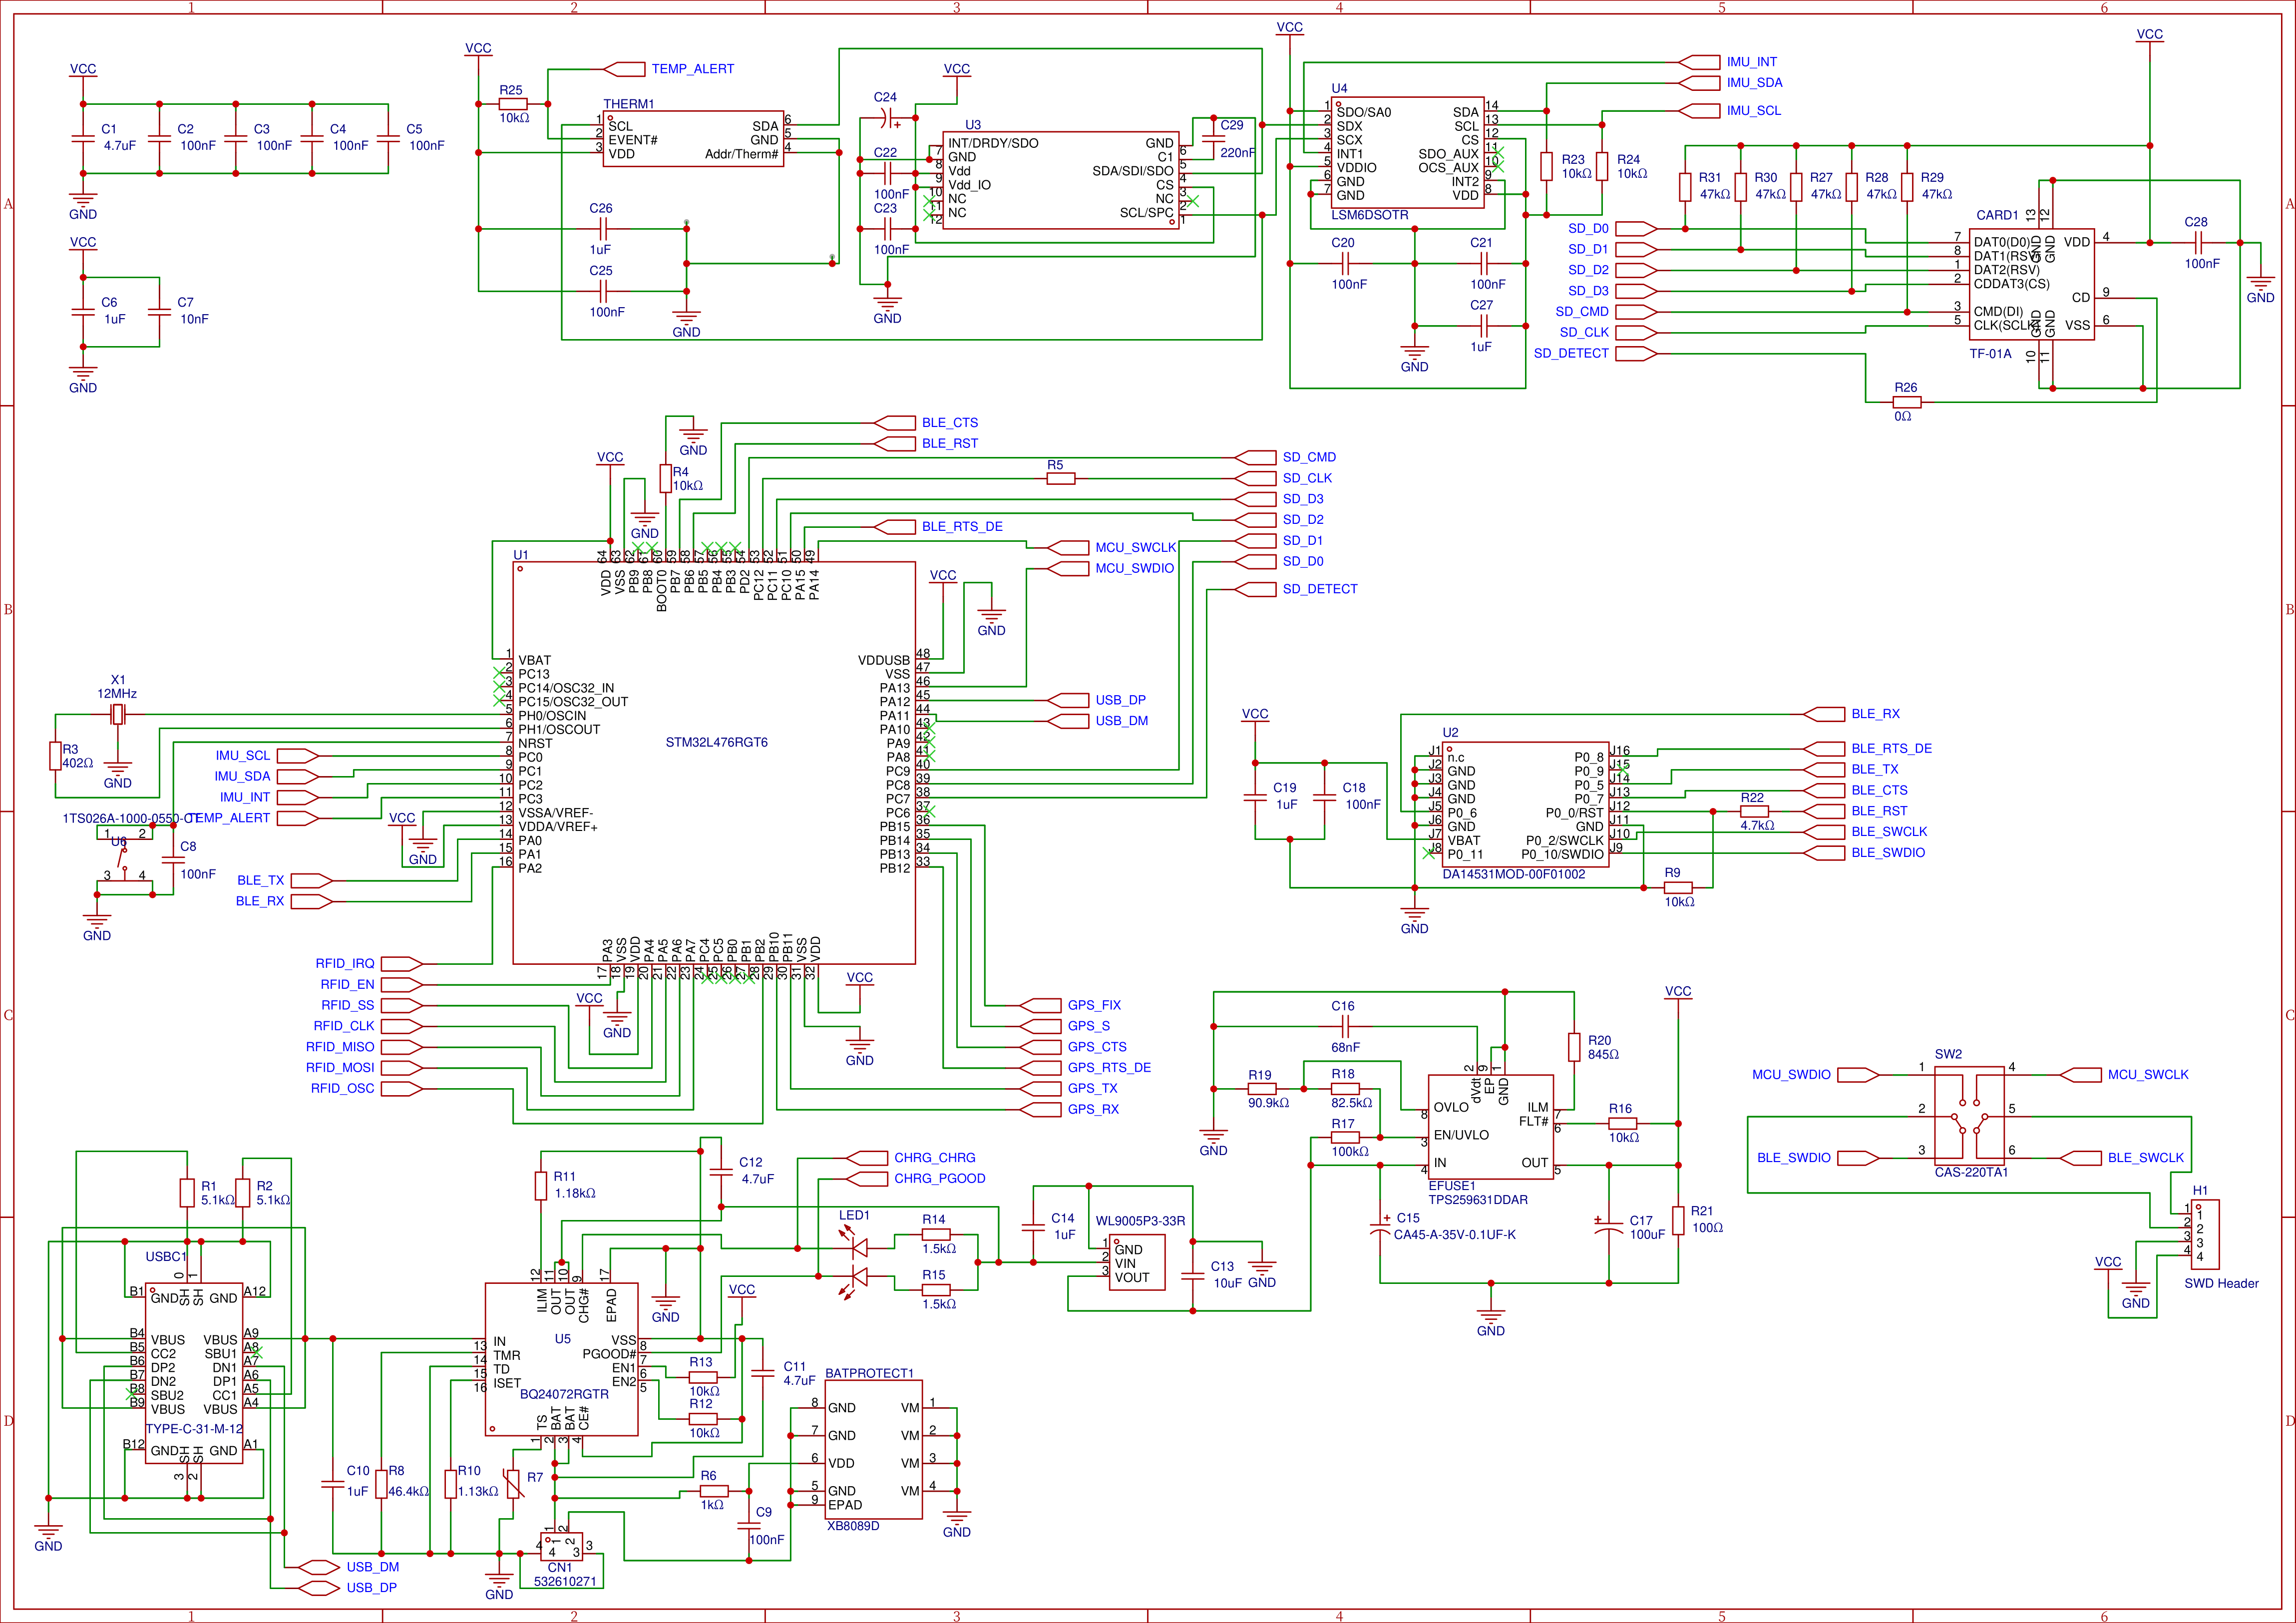Image resolution: width=2296 pixels, height=1623 pixels.
Task: Select the R11 resistor symbol
Action: coord(542,1186)
